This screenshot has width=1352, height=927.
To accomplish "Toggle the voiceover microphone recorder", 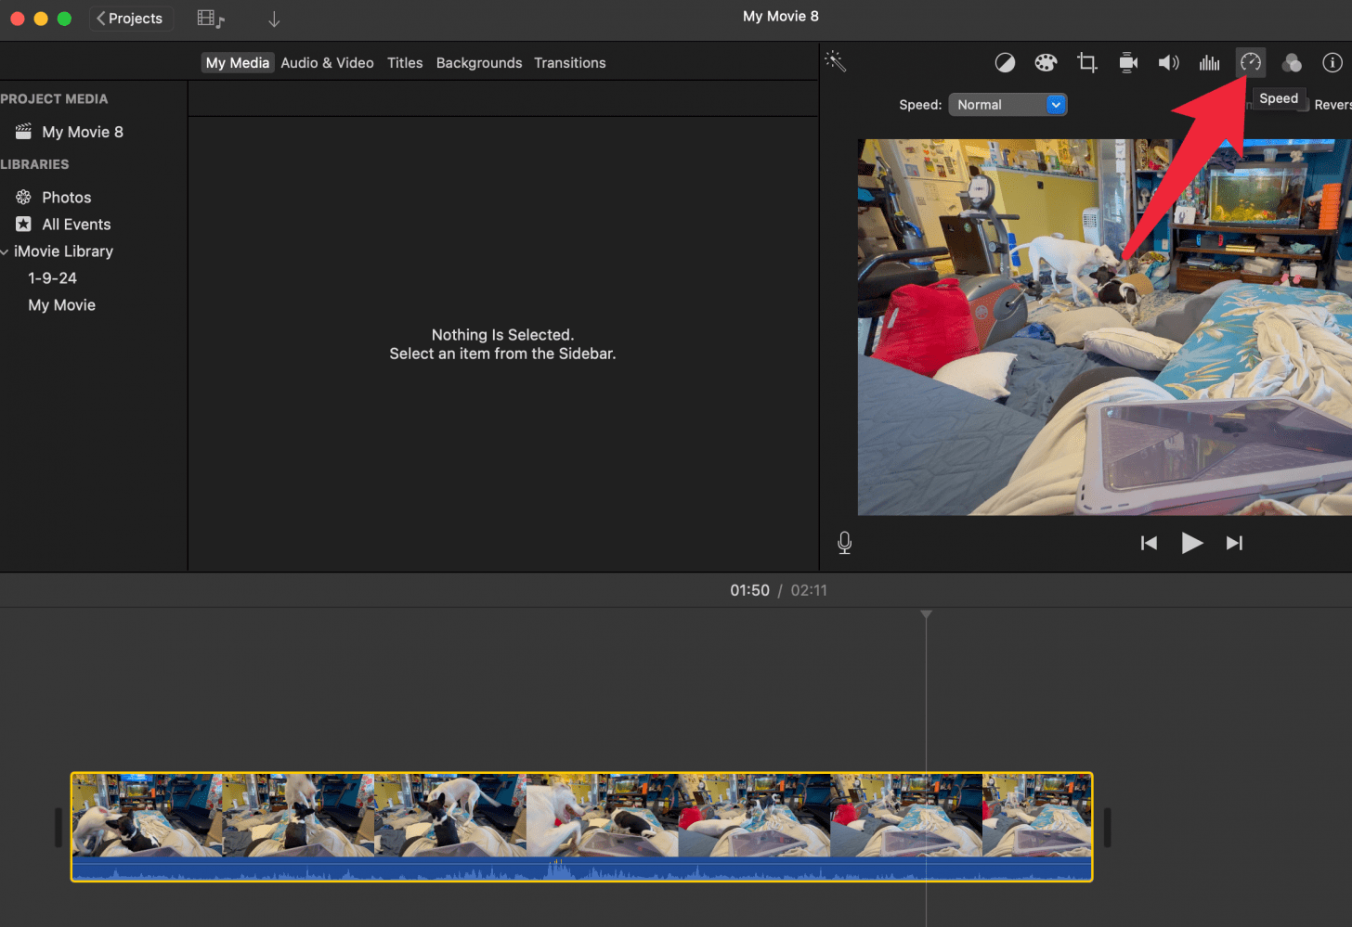I will (x=844, y=543).
